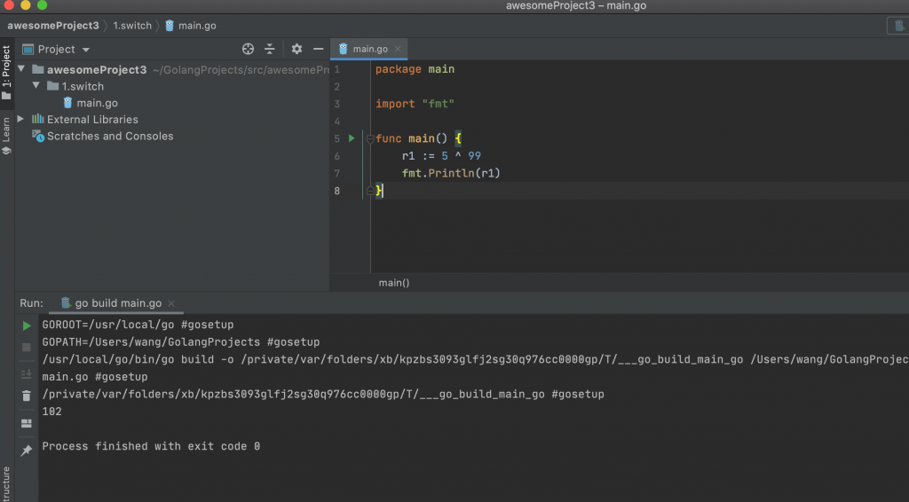Click line number 6 in gutter
Screen dimensions: 909x502
336,156
